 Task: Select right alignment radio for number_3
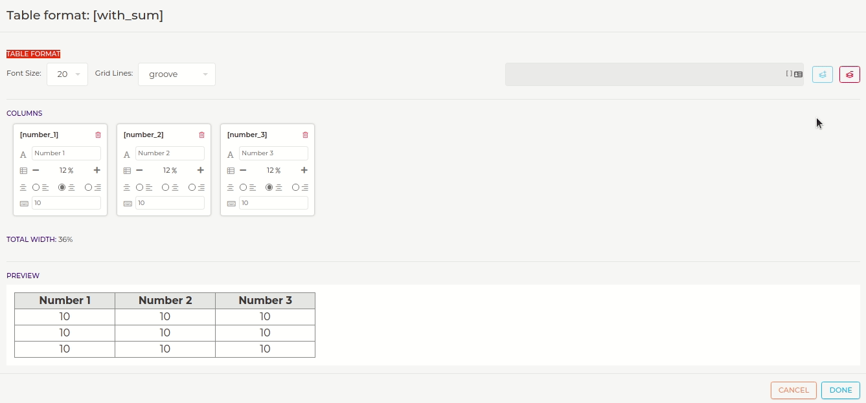[295, 188]
